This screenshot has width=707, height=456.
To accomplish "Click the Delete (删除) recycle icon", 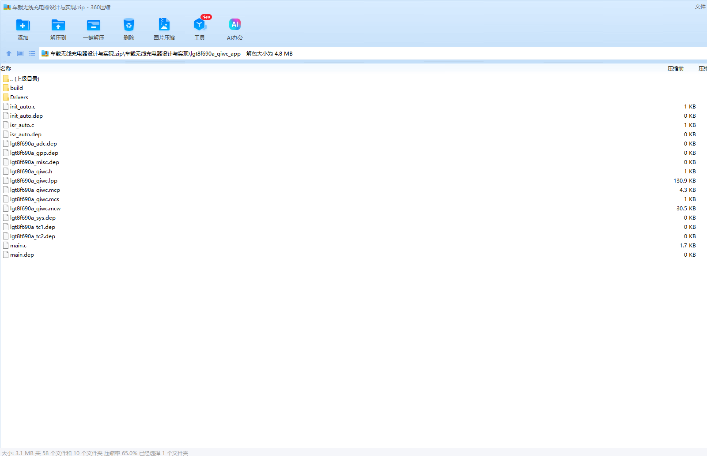I will [x=129, y=26].
